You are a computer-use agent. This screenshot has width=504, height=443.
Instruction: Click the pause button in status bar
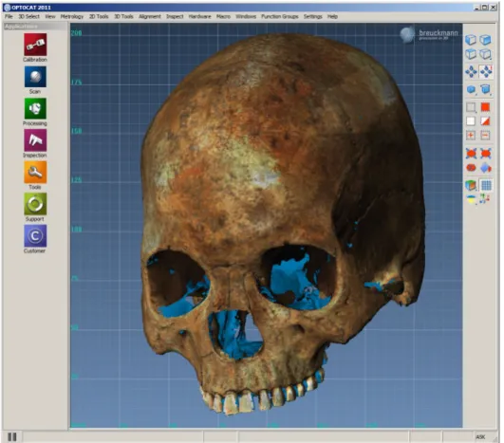(12, 436)
